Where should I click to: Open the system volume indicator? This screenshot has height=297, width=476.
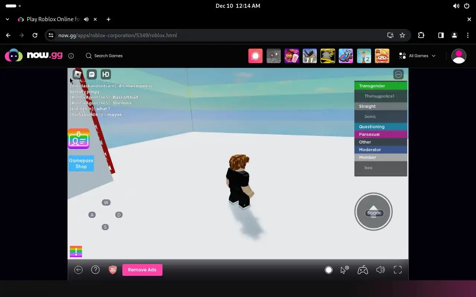[456, 6]
